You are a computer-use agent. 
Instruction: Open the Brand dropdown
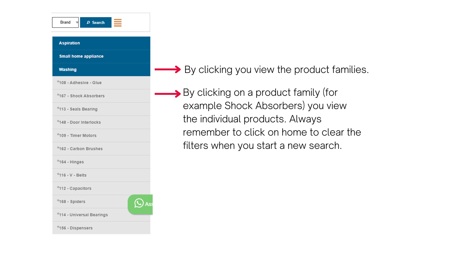65,22
